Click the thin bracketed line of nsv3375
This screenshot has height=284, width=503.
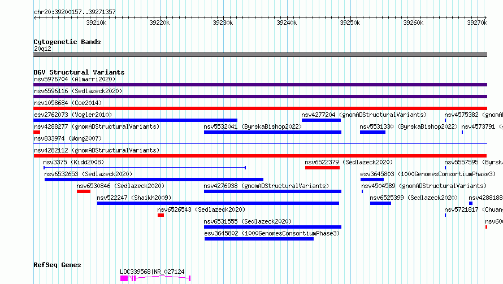tap(145, 168)
